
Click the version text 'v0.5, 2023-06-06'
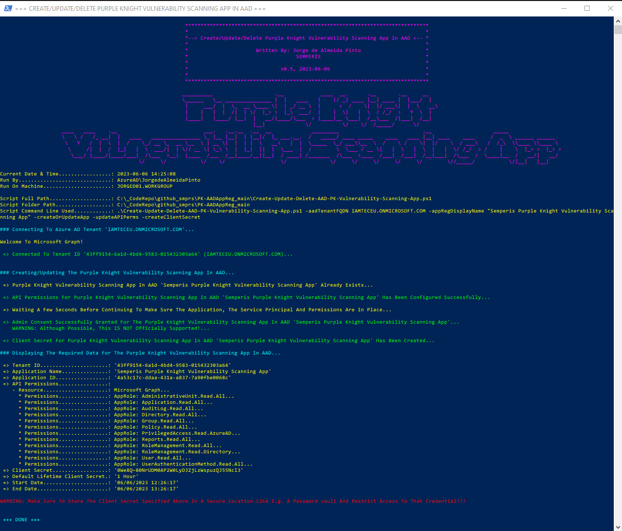305,69
